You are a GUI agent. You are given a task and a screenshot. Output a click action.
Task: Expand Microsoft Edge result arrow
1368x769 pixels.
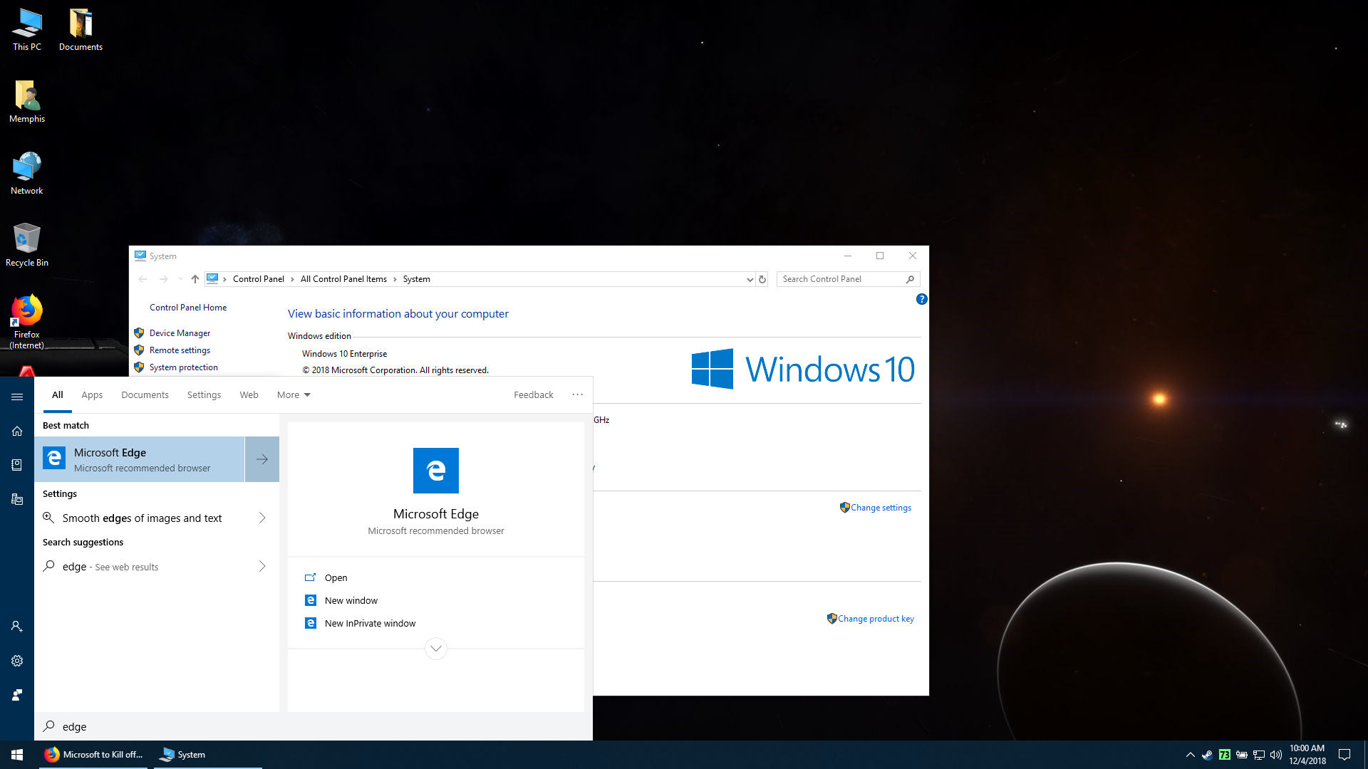coord(262,459)
